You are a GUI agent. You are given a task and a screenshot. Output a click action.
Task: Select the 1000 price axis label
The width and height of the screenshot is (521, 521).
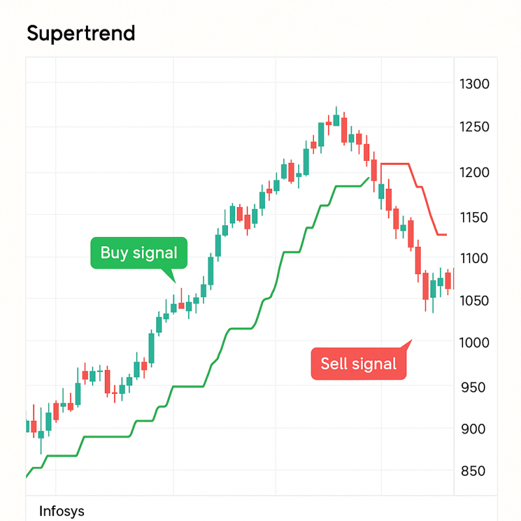[x=474, y=343]
